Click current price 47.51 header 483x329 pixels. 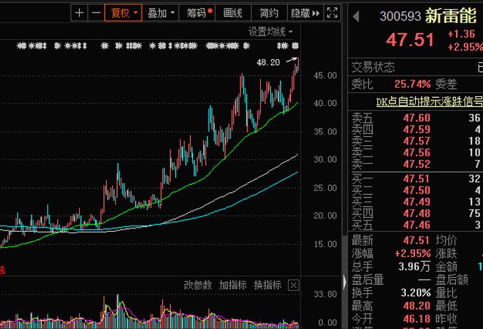(x=410, y=40)
